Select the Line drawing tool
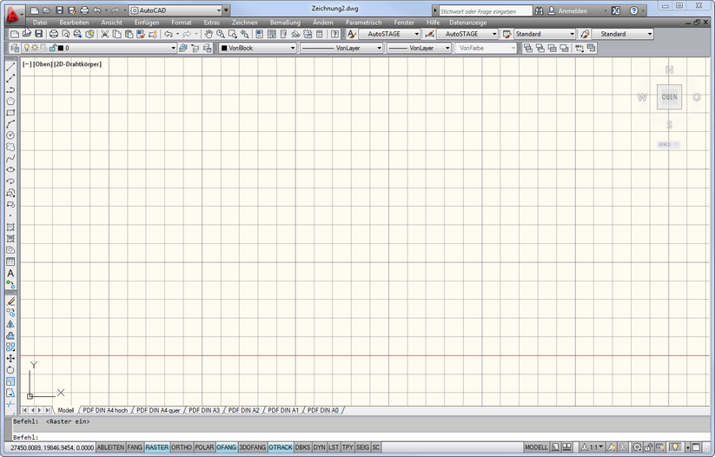Image resolution: width=715 pixels, height=457 pixels. 10,66
